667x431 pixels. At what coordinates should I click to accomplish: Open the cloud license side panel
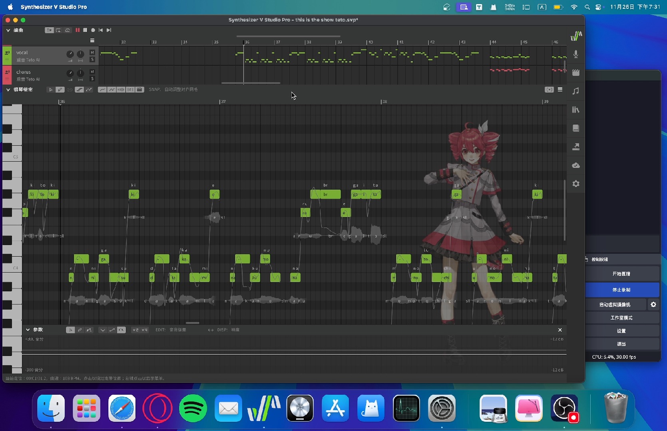576,165
